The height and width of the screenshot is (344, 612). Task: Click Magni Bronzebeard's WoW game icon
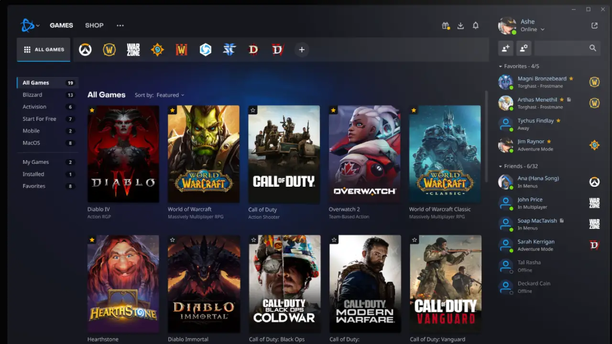[x=594, y=82]
